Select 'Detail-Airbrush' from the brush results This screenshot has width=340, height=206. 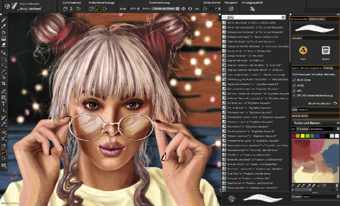coord(246,55)
